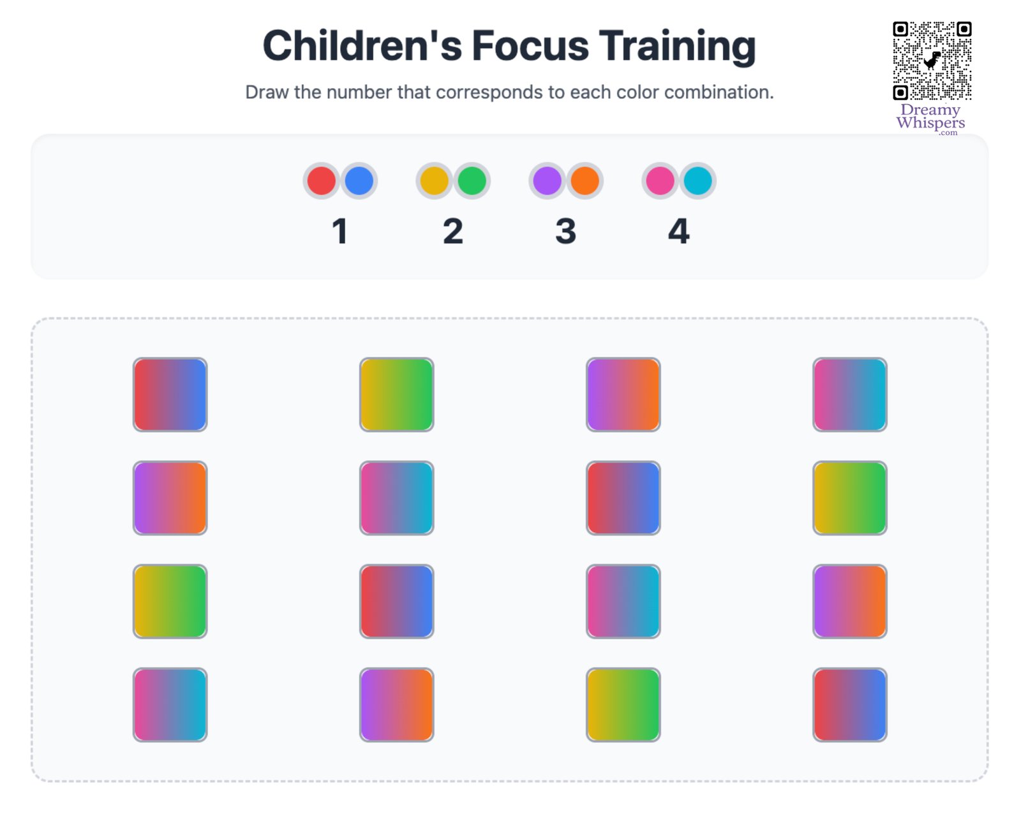Select the yellow circle above number 2
This screenshot has width=1021, height=816.
tap(435, 181)
